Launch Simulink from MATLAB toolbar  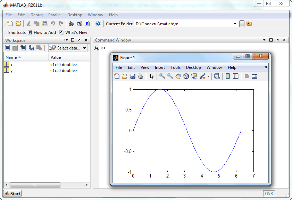[71, 24]
